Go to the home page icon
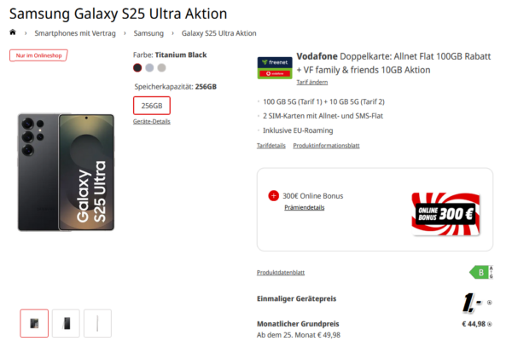The width and height of the screenshot is (512, 341). [13, 32]
